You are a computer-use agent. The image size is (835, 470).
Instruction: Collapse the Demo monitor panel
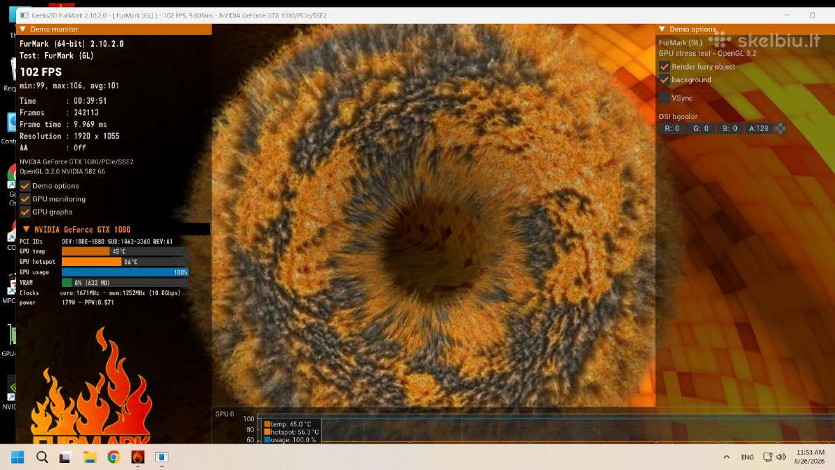22,29
